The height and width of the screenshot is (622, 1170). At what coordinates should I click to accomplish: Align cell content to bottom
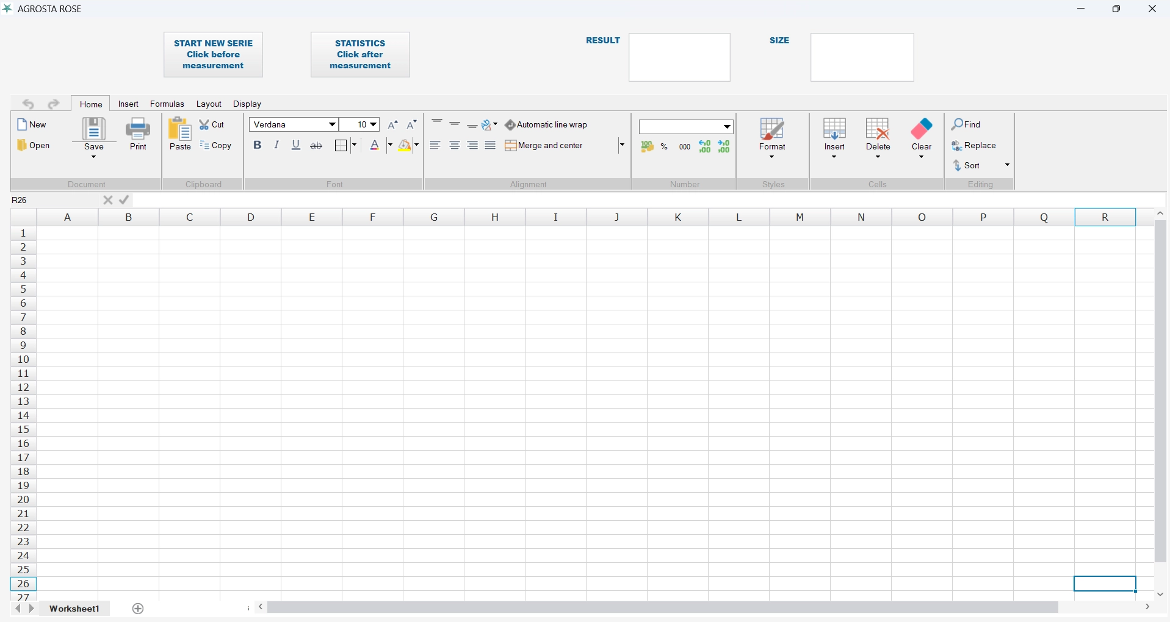(473, 125)
